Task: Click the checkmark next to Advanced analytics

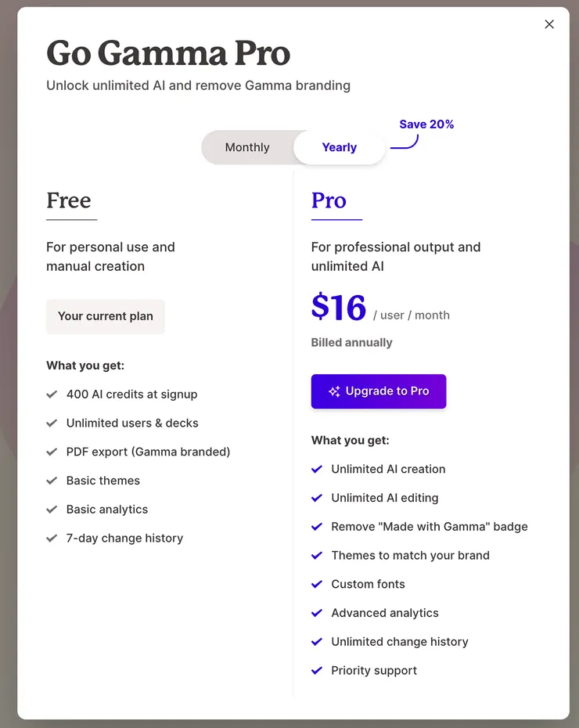Action: click(x=317, y=613)
